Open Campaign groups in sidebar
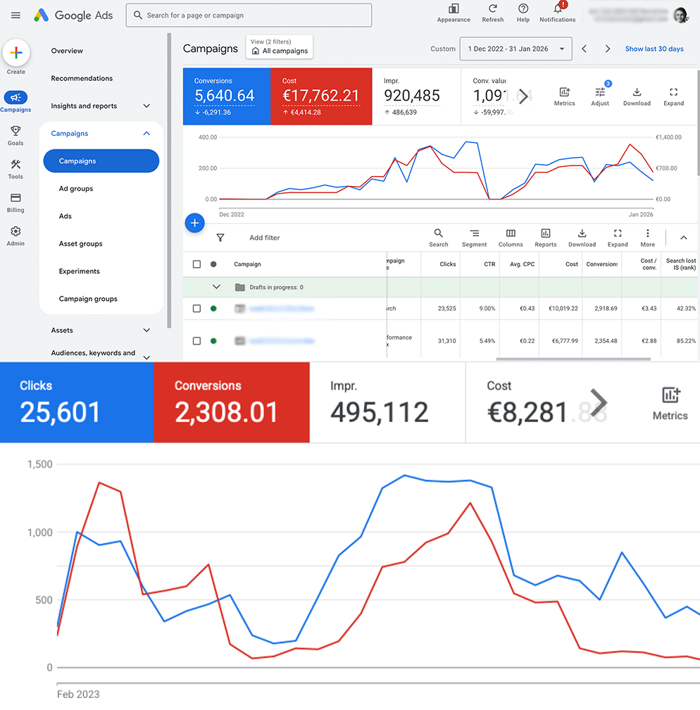The width and height of the screenshot is (700, 710). (88, 299)
